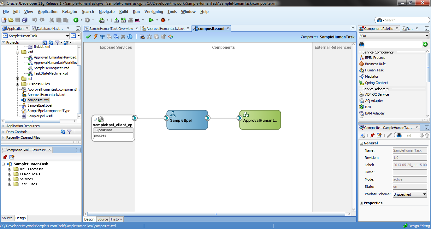
Task: Click the info icon in the composite toolbar
Action: 130,36
